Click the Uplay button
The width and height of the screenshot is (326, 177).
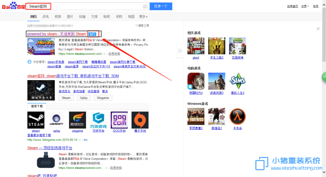pyautogui.click(x=84, y=98)
